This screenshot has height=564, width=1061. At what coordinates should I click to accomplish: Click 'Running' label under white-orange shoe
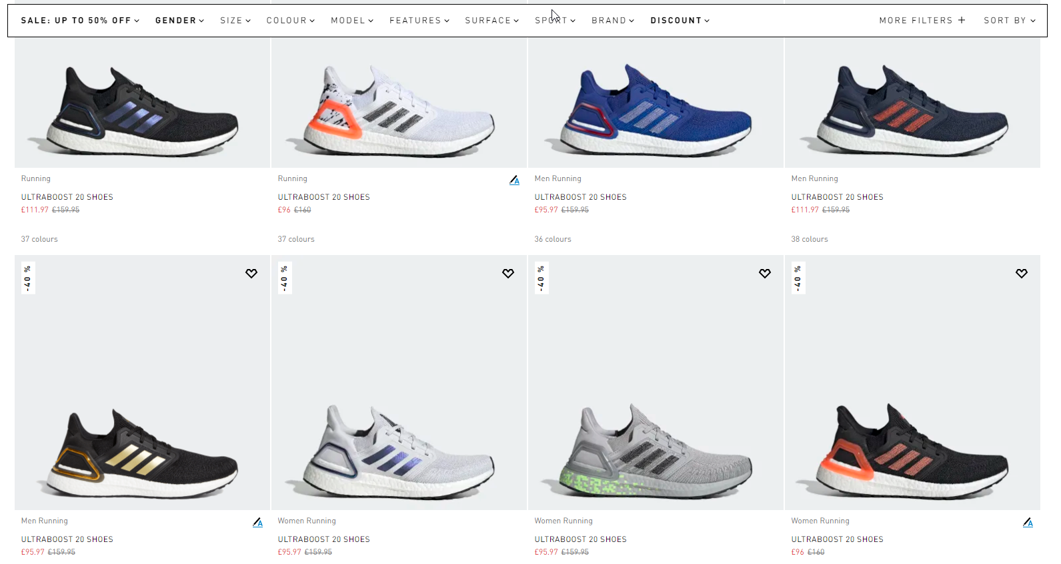pos(293,178)
